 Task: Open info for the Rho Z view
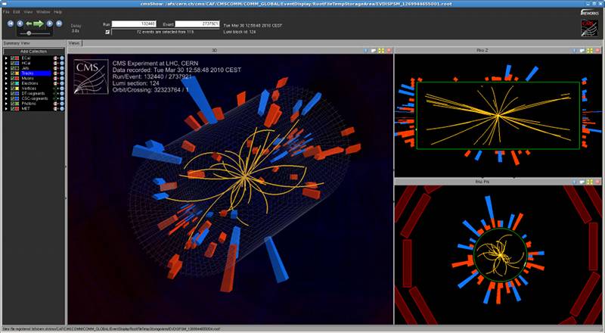point(575,50)
